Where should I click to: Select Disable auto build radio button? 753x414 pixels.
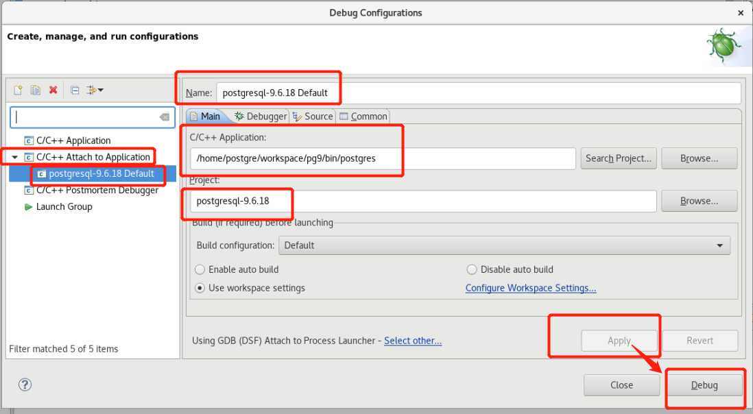472,269
